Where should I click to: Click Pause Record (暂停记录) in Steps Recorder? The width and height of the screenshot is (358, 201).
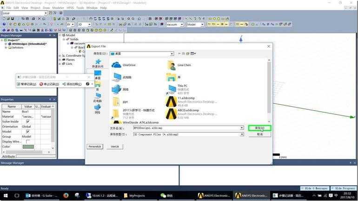point(27,84)
